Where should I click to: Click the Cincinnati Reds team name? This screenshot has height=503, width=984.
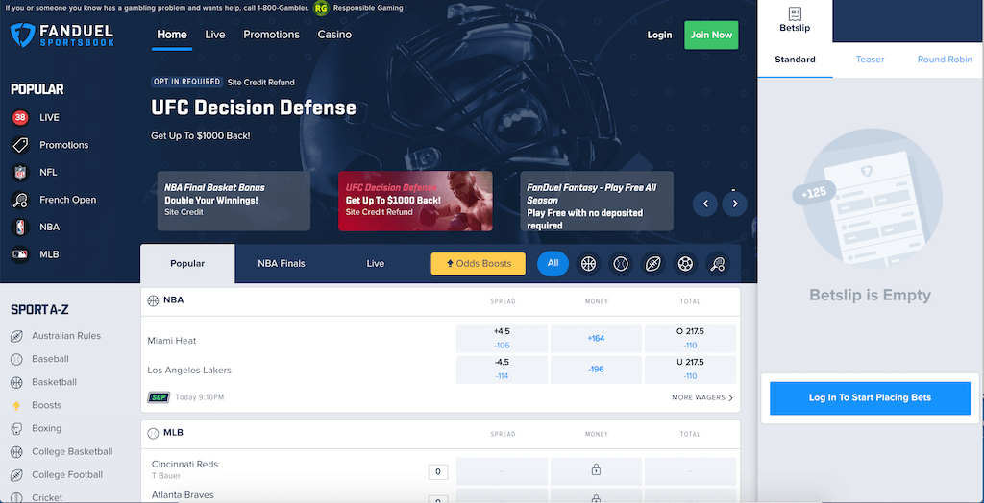pyautogui.click(x=185, y=464)
